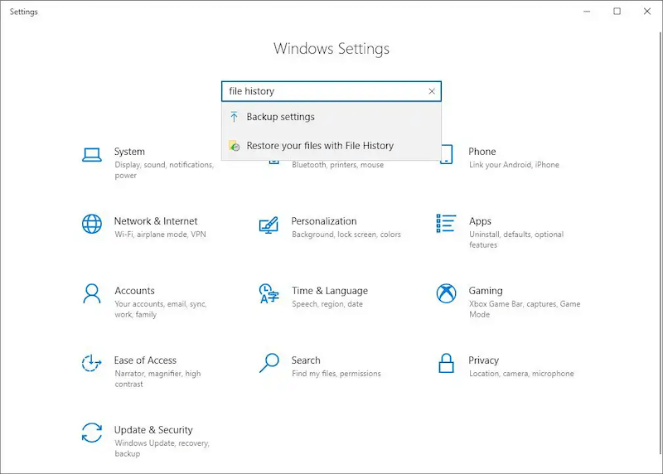Open the Accounts settings title
The width and height of the screenshot is (663, 474).
pos(134,291)
